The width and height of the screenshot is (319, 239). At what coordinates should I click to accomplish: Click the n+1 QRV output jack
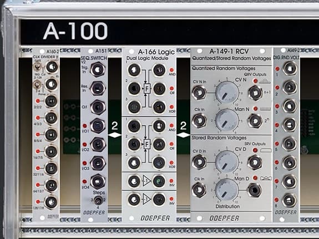pos(255,93)
